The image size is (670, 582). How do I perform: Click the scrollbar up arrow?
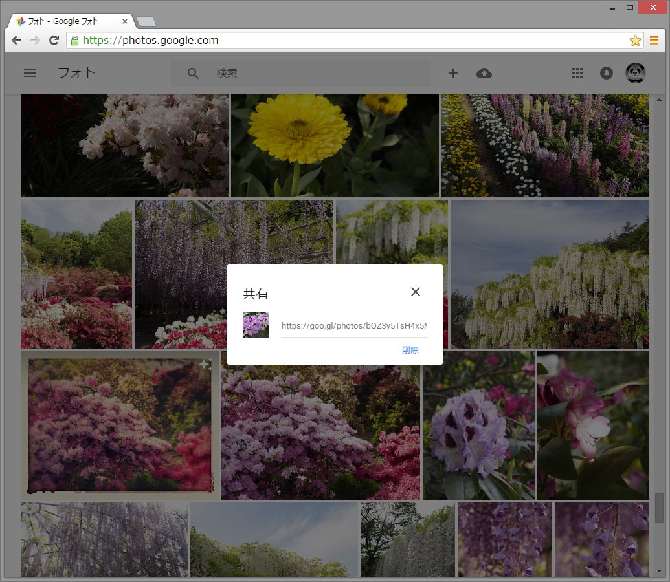pos(659,99)
